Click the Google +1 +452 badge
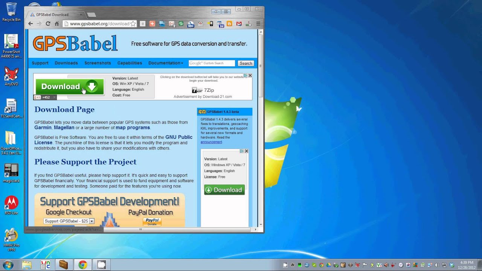The width and height of the screenshot is (482, 271). click(x=45, y=97)
